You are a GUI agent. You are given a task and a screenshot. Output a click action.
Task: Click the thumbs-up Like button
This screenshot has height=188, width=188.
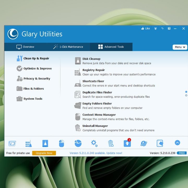pos(145,28)
